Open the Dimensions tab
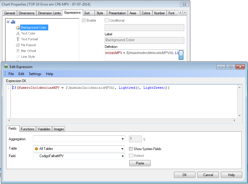The width and height of the screenshot is (248, 184). coord(26,13)
